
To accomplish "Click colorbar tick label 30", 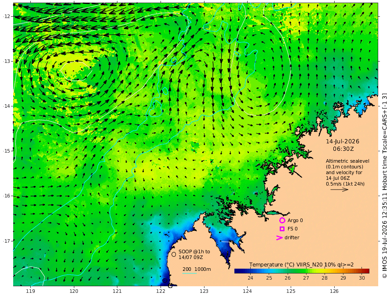I will tap(362, 278).
